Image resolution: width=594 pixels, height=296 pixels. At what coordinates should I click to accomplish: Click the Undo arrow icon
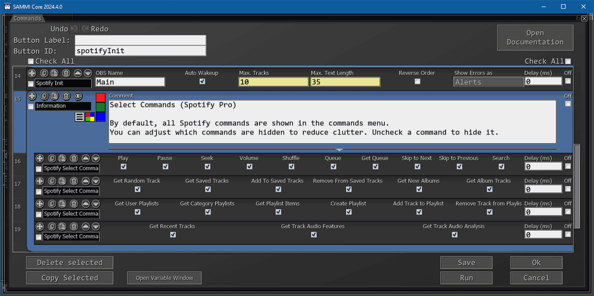[x=74, y=29]
